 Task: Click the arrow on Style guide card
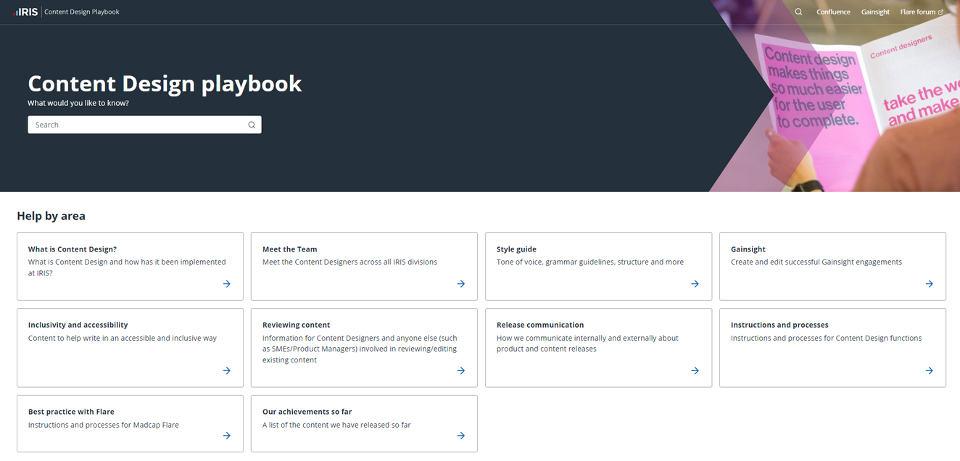695,284
